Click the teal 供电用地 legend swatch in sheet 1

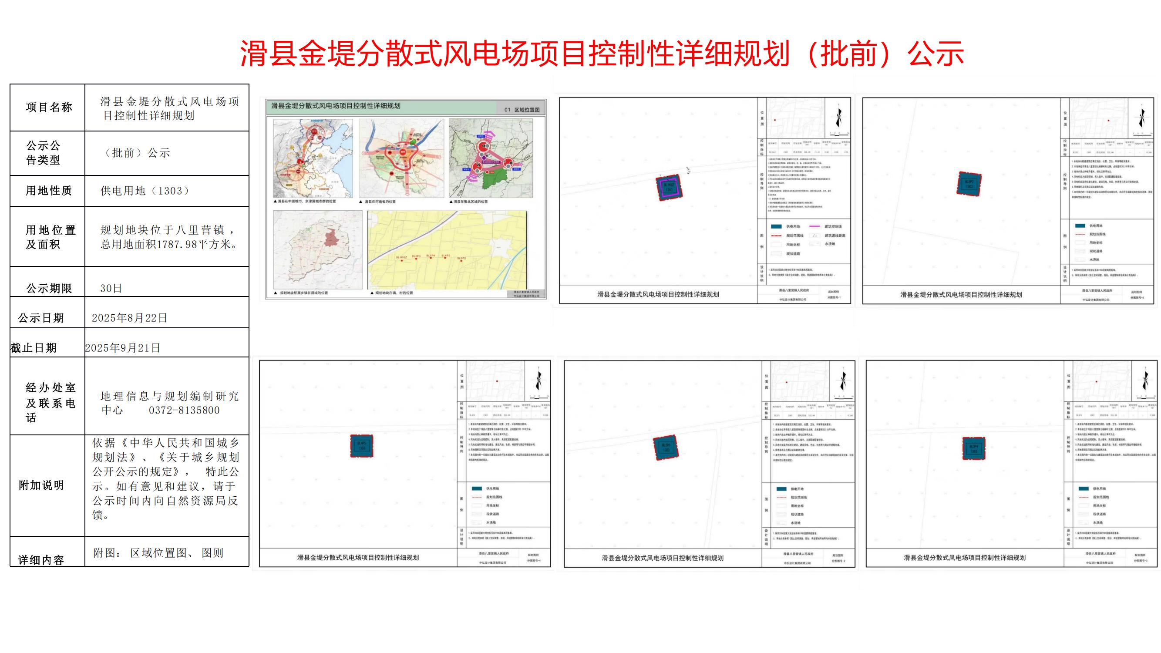(x=776, y=227)
